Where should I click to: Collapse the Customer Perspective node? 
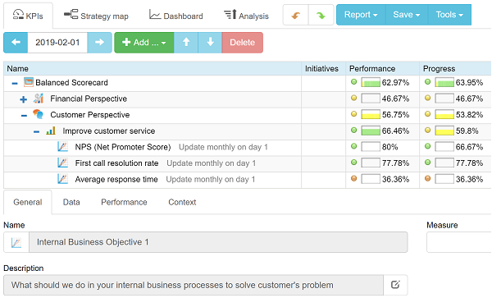click(x=24, y=116)
